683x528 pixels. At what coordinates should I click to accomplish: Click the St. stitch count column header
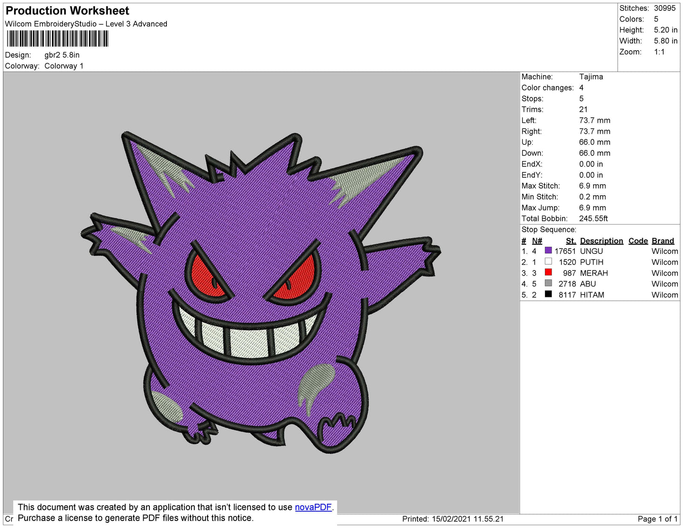(571, 241)
